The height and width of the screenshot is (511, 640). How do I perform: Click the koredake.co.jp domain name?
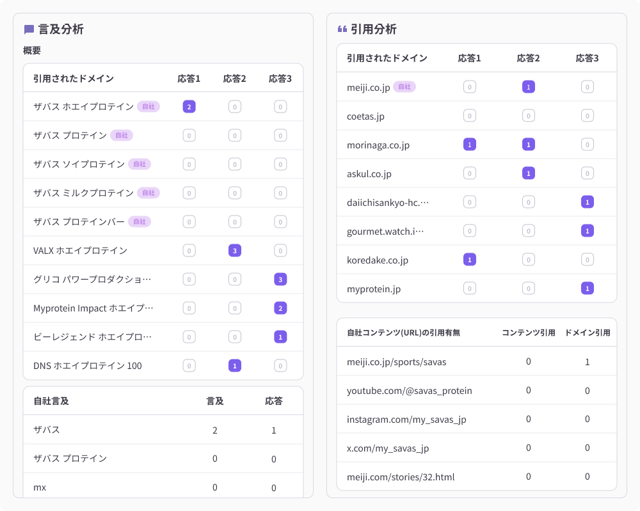378,260
